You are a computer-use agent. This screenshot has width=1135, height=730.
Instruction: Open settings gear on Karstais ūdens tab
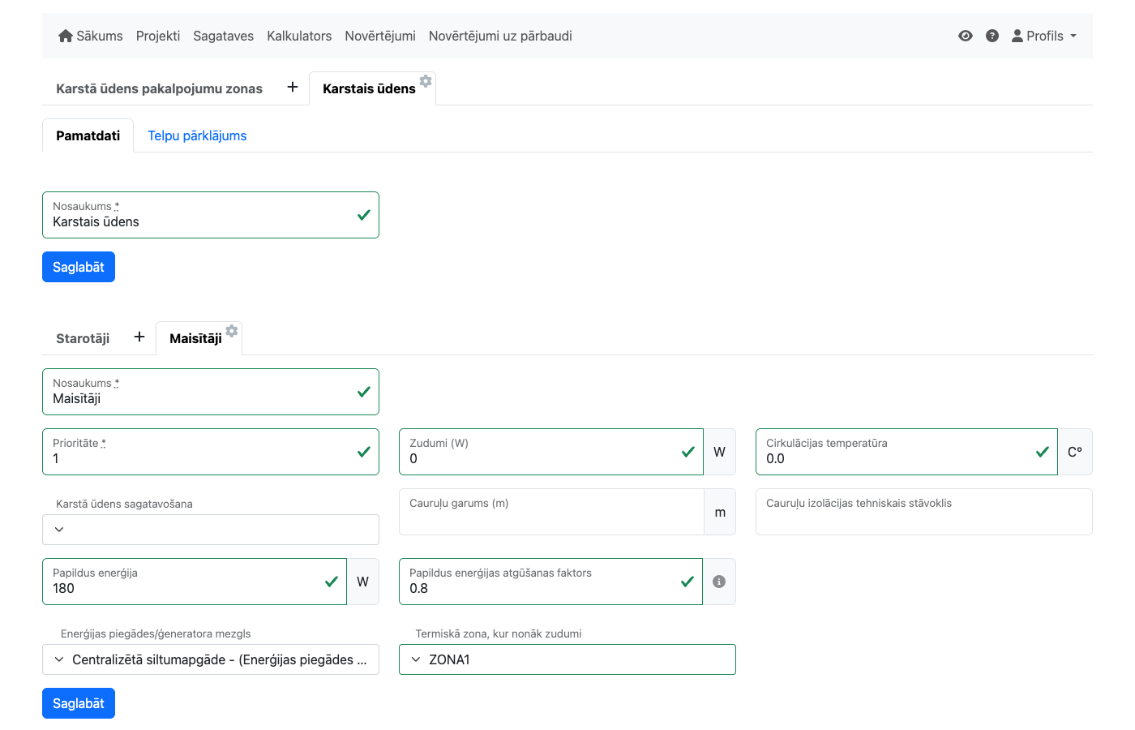coord(426,81)
